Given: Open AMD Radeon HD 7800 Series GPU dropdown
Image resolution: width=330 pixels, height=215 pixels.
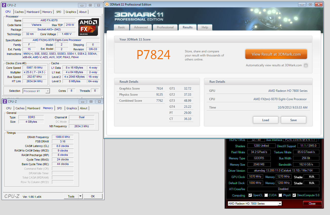Looking at the screenshot, I should pos(255,204).
